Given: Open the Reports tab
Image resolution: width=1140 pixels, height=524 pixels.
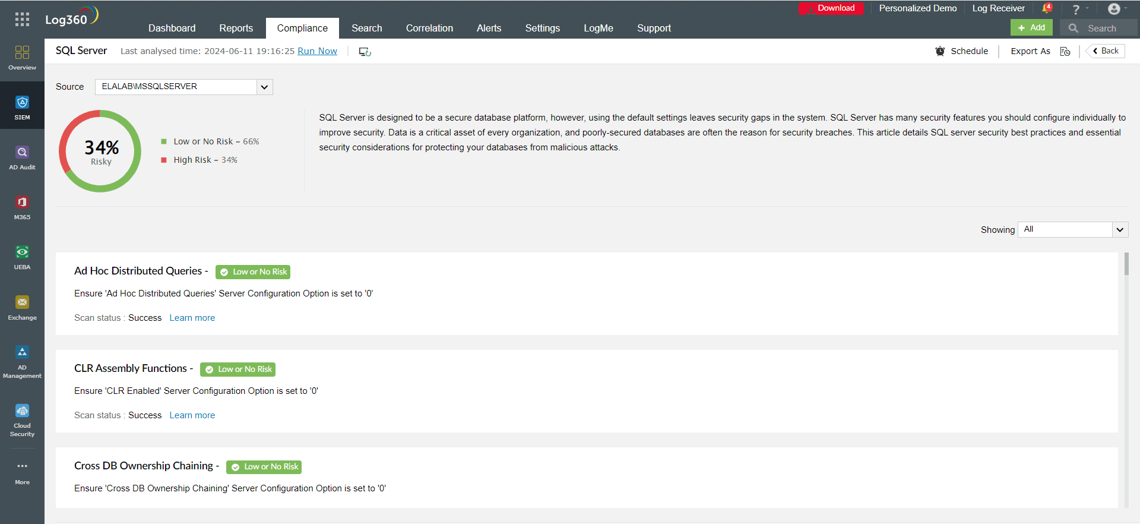Looking at the screenshot, I should [236, 28].
